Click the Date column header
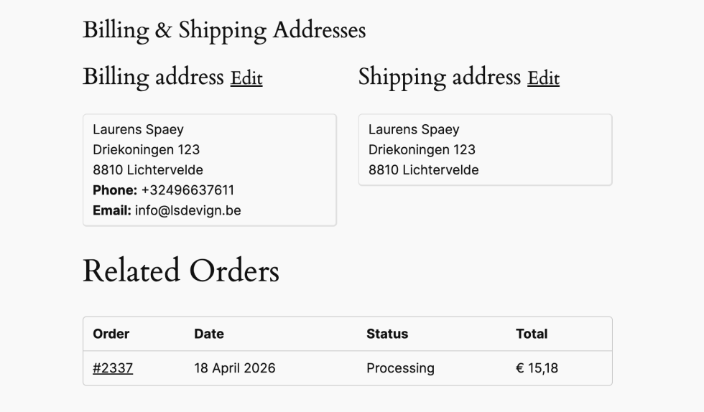This screenshot has height=412, width=704. pos(209,334)
